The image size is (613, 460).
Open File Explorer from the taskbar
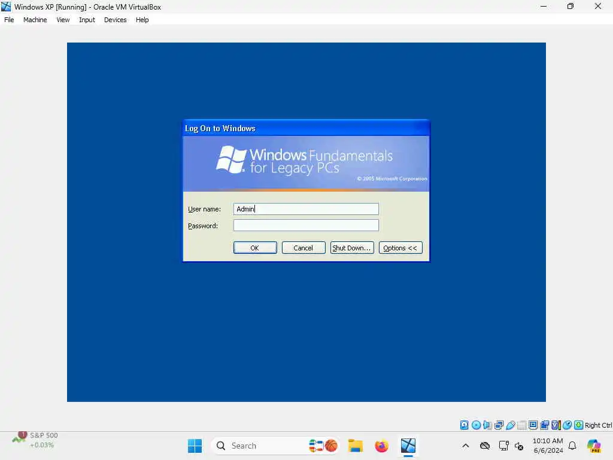point(356,446)
